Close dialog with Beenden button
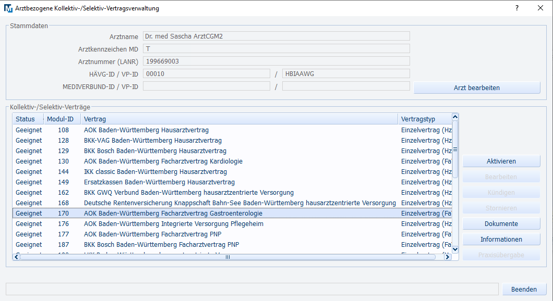Viewport: 553px width, 301px height. pos(524,289)
